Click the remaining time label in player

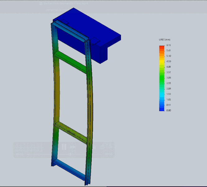[108, 154]
